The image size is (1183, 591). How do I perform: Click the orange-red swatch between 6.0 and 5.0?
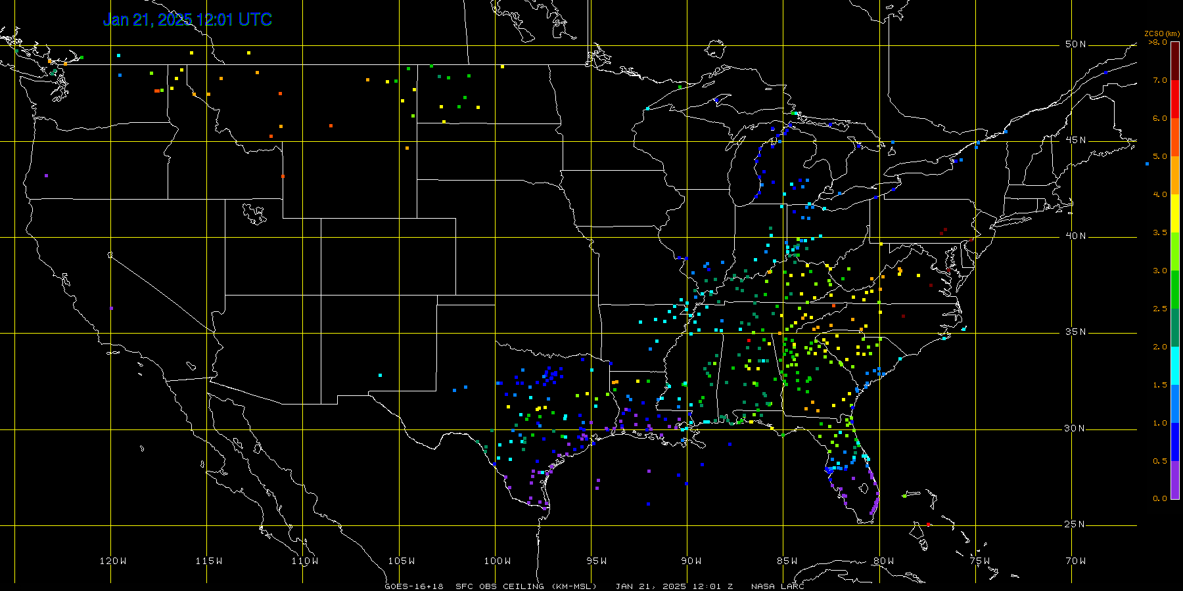tap(1175, 137)
